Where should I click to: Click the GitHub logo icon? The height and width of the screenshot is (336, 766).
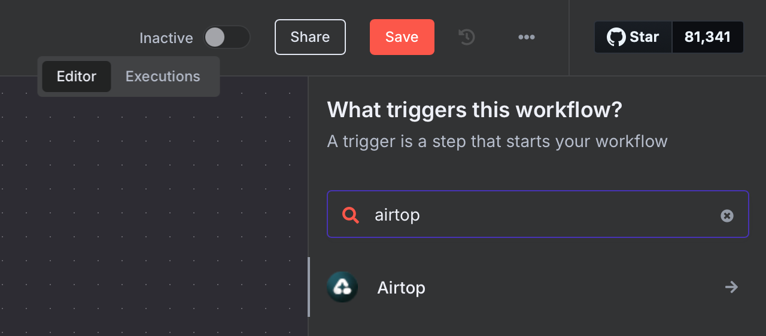[x=616, y=37]
